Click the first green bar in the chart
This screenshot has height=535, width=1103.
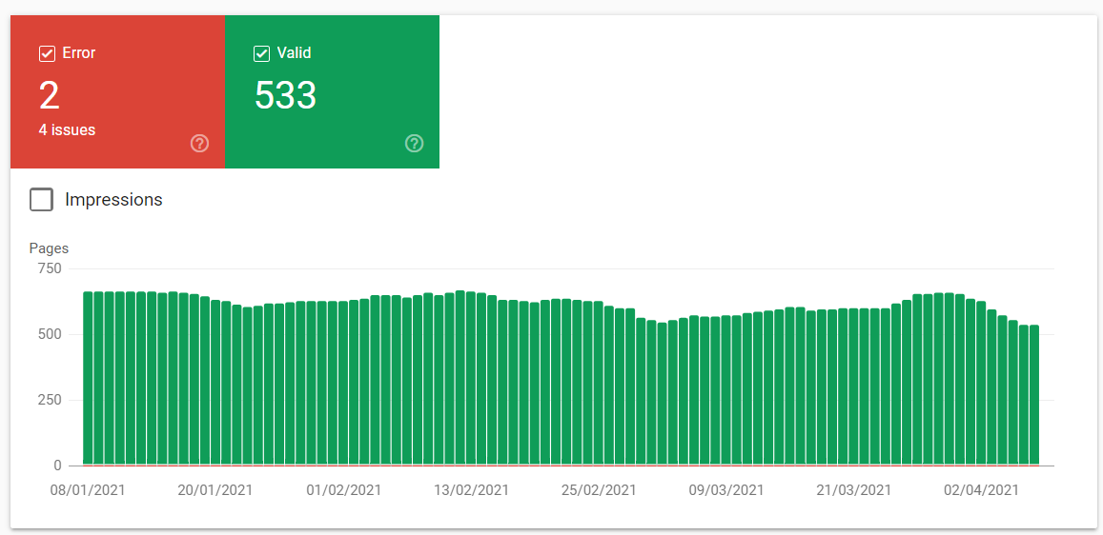(x=88, y=379)
